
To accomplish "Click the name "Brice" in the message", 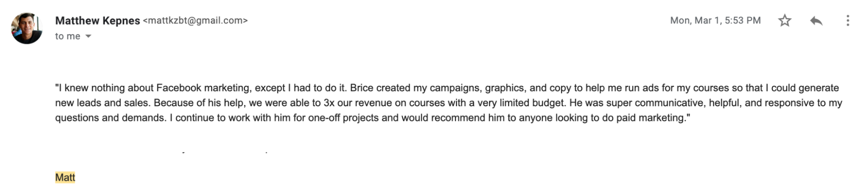I will [x=362, y=88].
